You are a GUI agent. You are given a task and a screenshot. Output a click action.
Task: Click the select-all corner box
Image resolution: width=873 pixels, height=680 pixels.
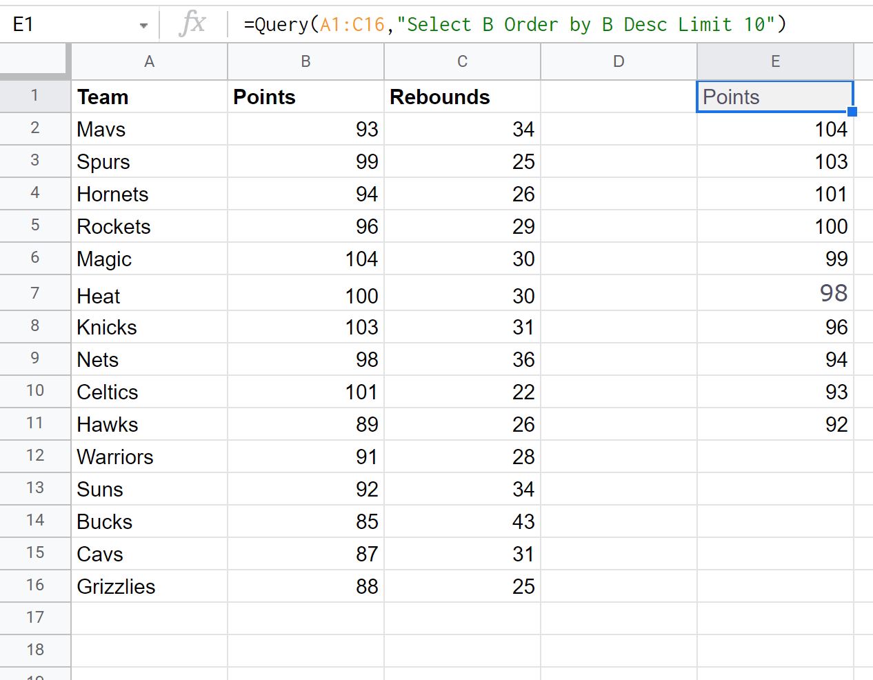34,61
